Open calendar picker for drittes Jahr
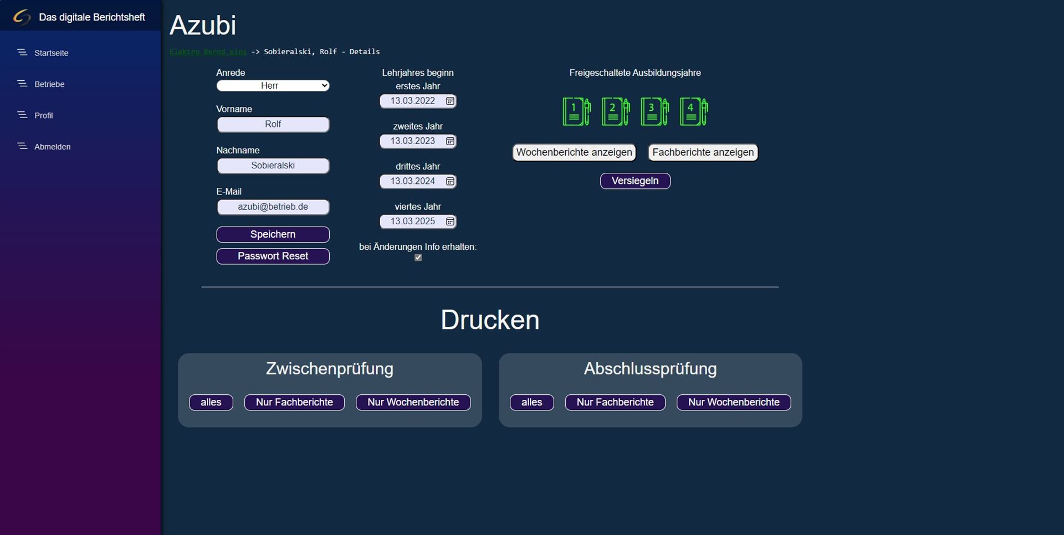 450,181
